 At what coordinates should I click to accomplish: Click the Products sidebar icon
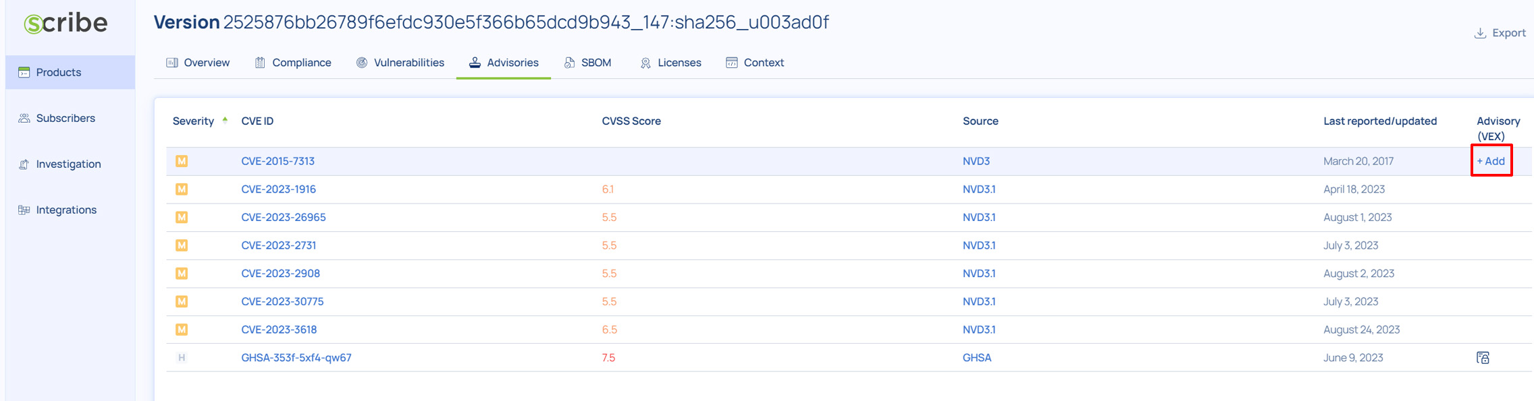pyautogui.click(x=24, y=72)
